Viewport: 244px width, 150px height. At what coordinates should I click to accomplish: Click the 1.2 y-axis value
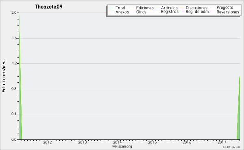click(14, 63)
